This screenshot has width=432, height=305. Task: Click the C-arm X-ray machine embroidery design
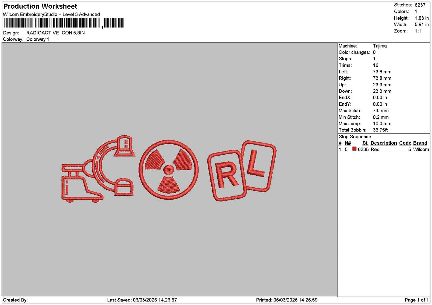click(x=98, y=169)
